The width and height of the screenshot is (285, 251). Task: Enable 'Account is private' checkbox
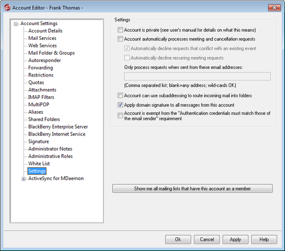pyautogui.click(x=120, y=30)
